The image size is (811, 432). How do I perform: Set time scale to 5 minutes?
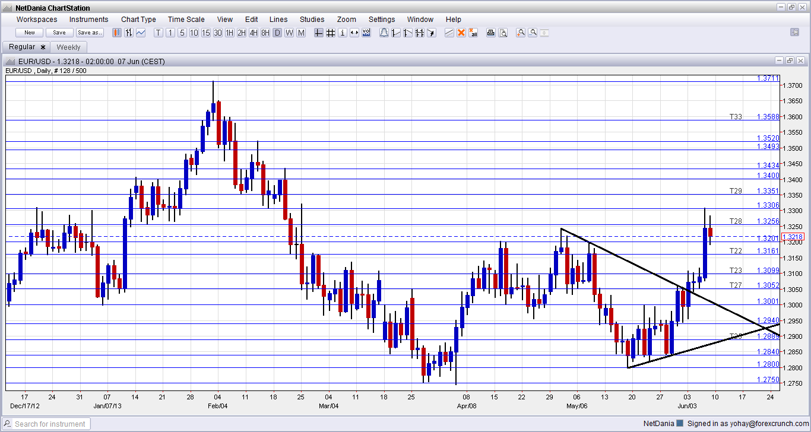pyautogui.click(x=182, y=33)
